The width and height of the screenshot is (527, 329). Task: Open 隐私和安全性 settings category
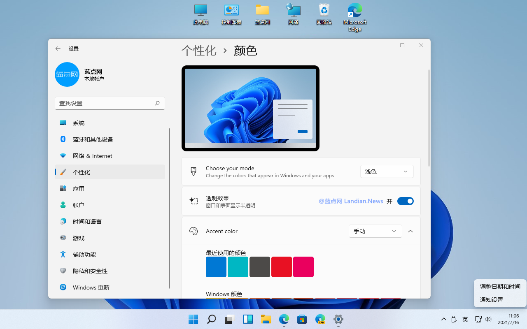tap(110, 271)
